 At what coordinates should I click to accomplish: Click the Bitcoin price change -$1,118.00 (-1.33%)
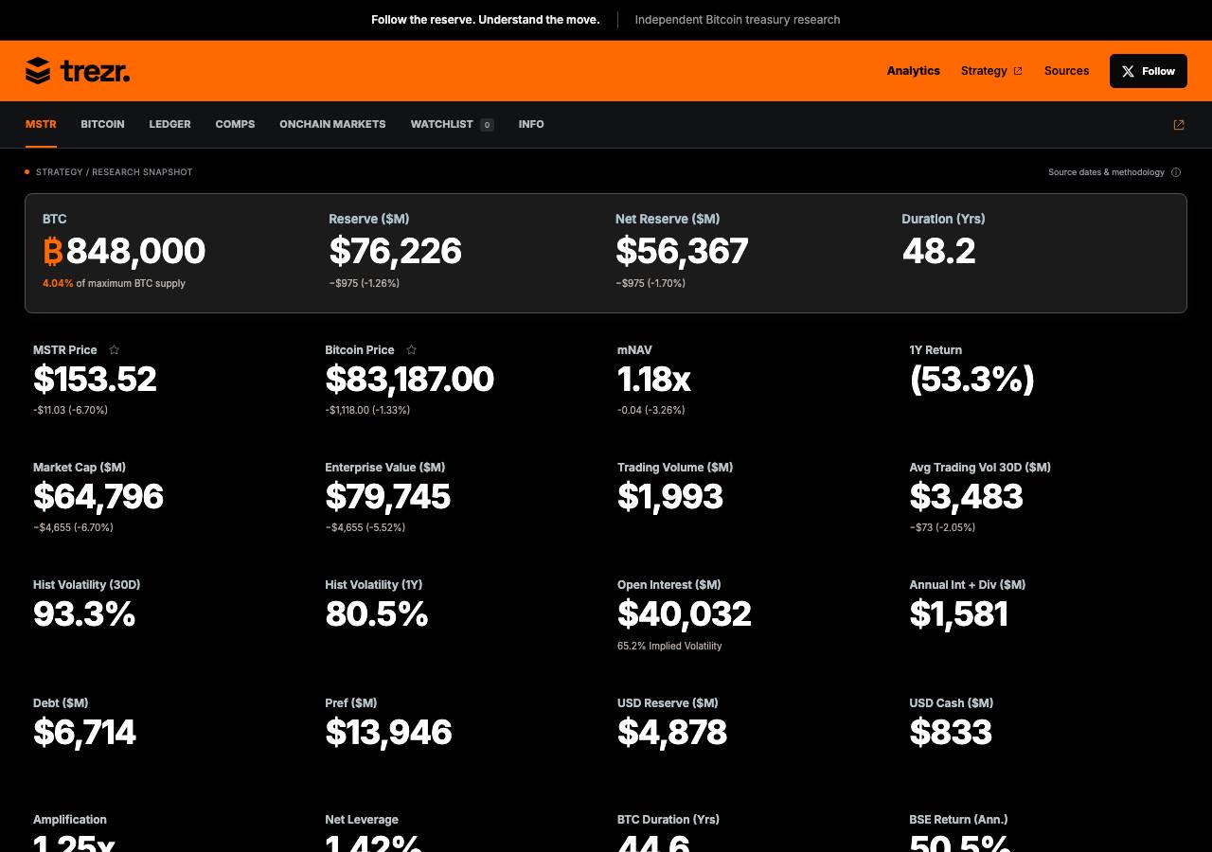367,411
